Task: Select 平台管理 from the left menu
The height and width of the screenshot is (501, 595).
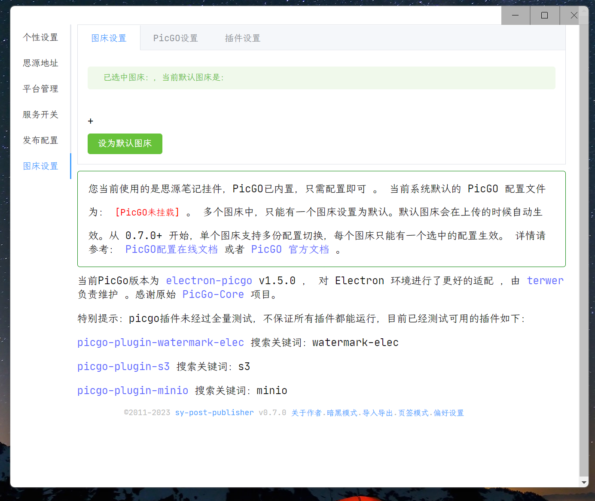Action: click(x=40, y=89)
